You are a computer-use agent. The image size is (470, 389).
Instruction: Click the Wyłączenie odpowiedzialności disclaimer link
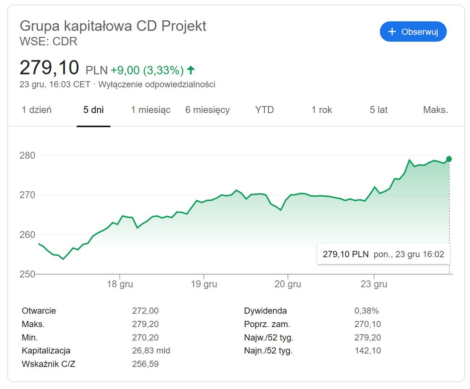(x=157, y=84)
